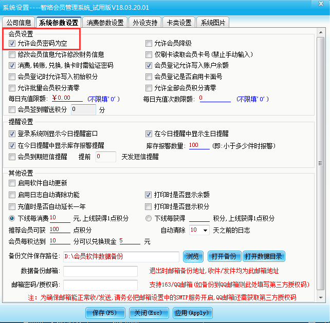Open the 消费参数设置 tab
Image resolution: width=330 pixels, height=323 pixels.
pyautogui.click(x=105, y=22)
